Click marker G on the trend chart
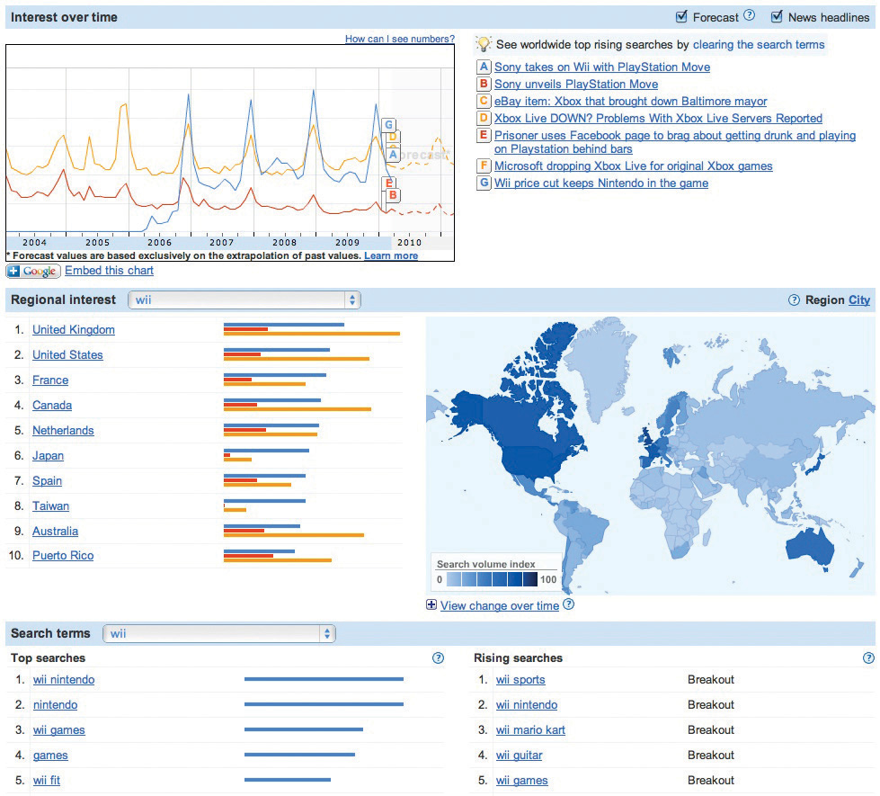Image resolution: width=880 pixels, height=796 pixels. [x=390, y=126]
